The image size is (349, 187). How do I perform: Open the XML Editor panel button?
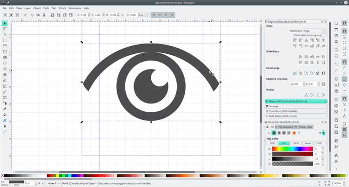(296, 116)
